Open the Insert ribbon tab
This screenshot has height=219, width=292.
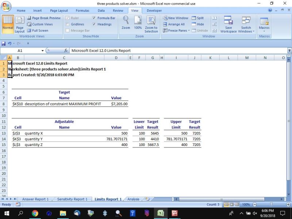[x=38, y=11]
